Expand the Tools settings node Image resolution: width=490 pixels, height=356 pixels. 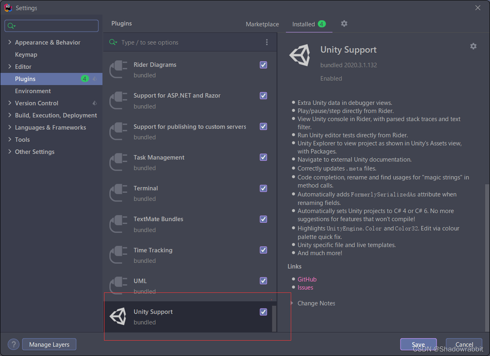click(x=10, y=139)
